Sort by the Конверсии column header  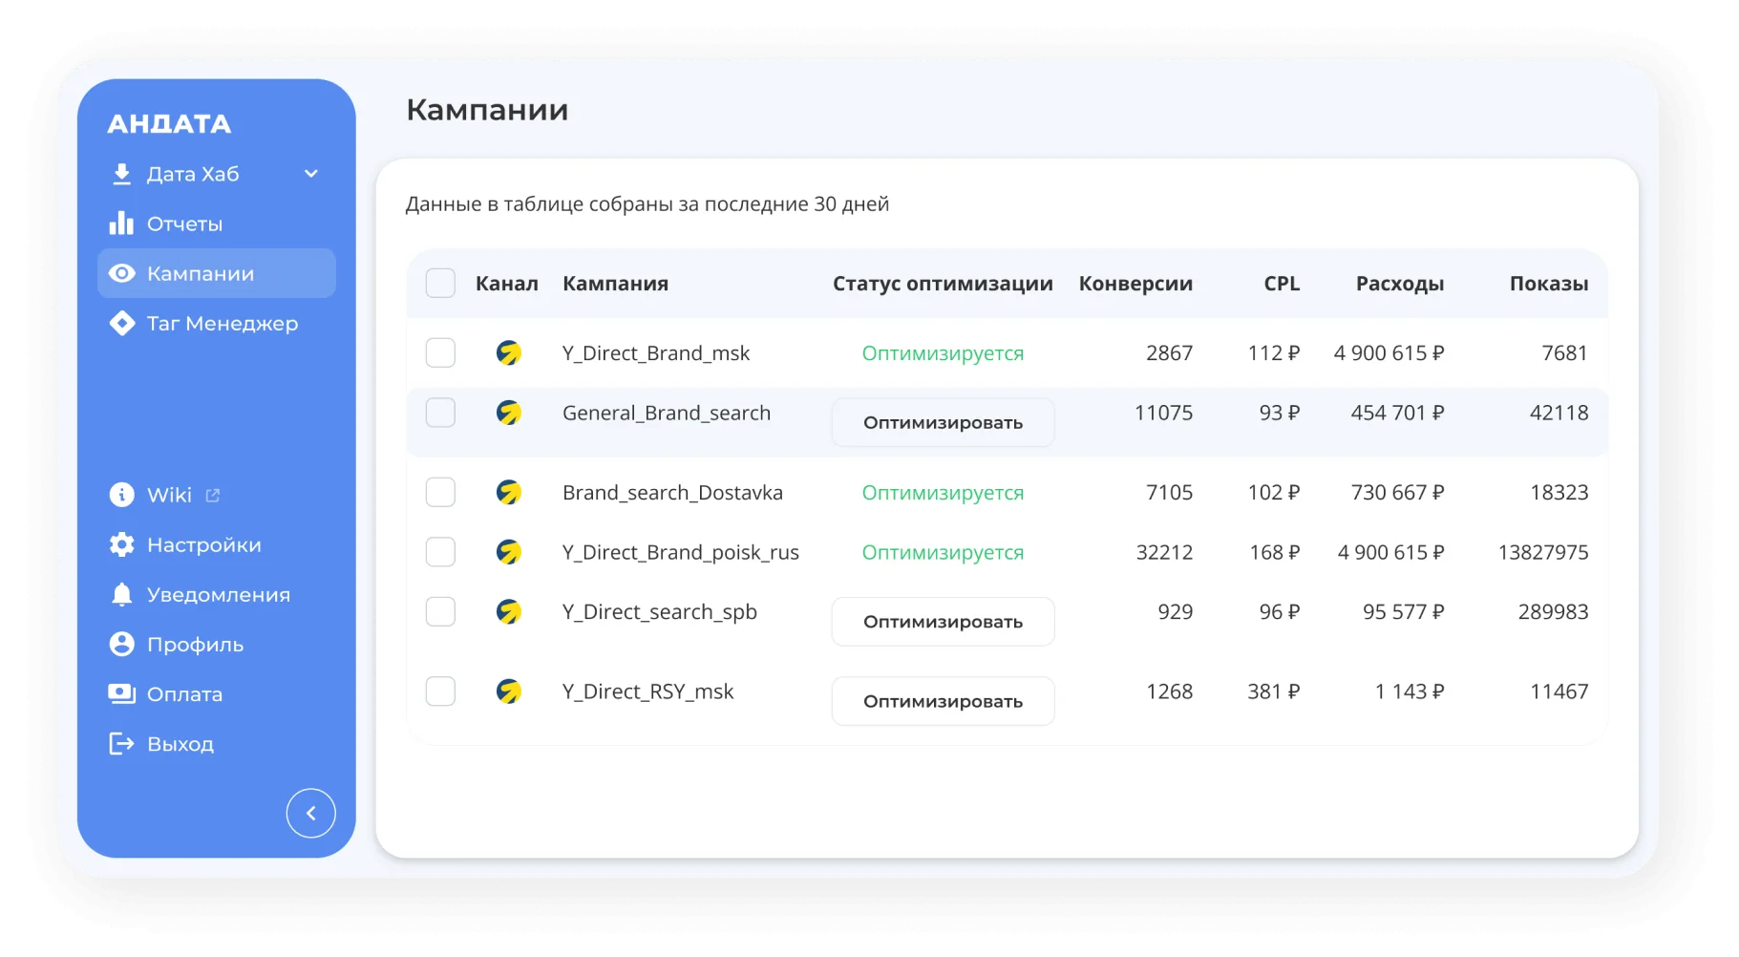tap(1135, 284)
